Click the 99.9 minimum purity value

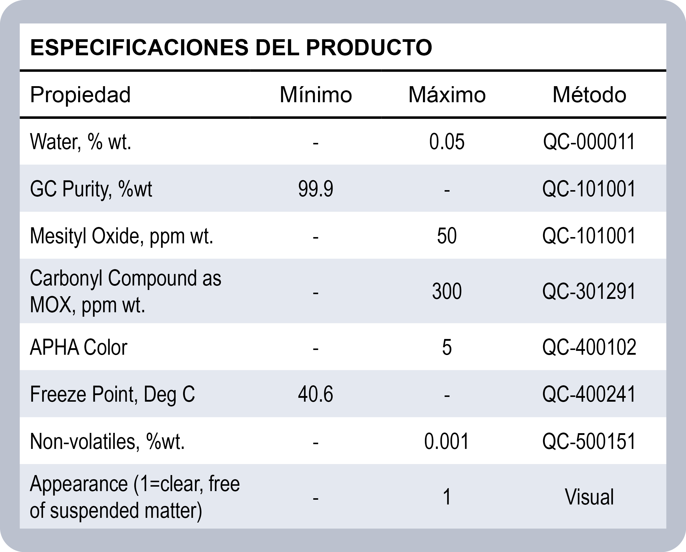(316, 189)
